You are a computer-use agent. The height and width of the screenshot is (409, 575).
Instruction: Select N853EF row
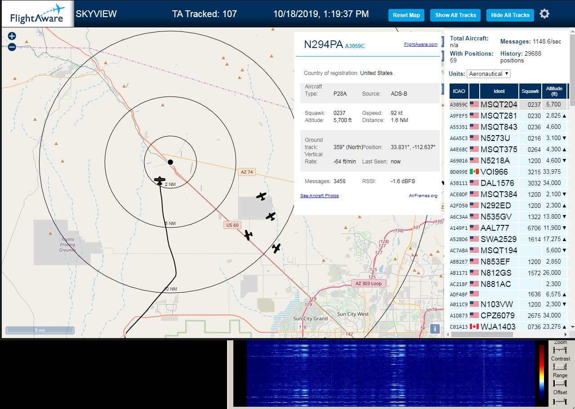point(509,262)
